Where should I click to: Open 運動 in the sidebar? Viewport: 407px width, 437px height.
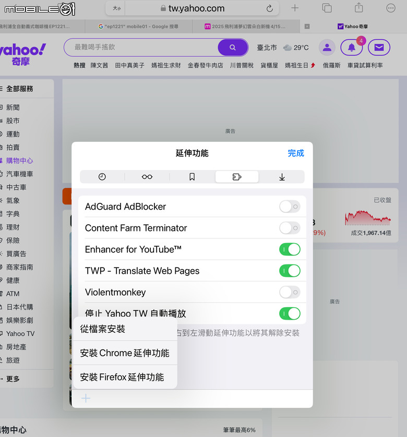pyautogui.click(x=13, y=134)
